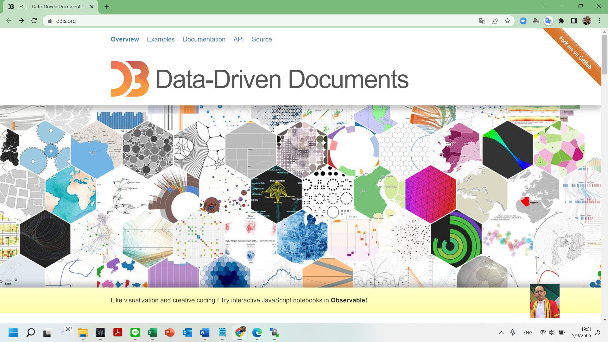Screen dimensions: 608x342
Task: Open File Explorer from taskbar
Action: coord(83,332)
